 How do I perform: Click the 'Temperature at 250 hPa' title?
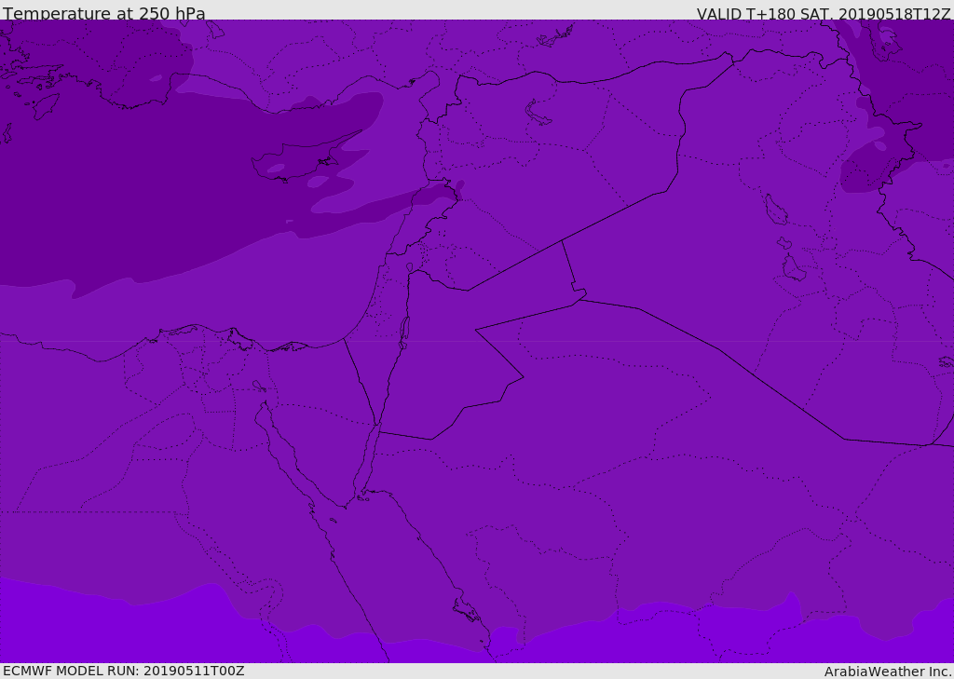click(x=104, y=13)
